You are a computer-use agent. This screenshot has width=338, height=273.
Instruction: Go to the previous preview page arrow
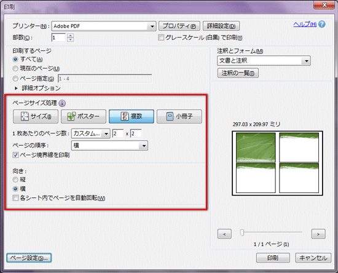[x=224, y=234]
